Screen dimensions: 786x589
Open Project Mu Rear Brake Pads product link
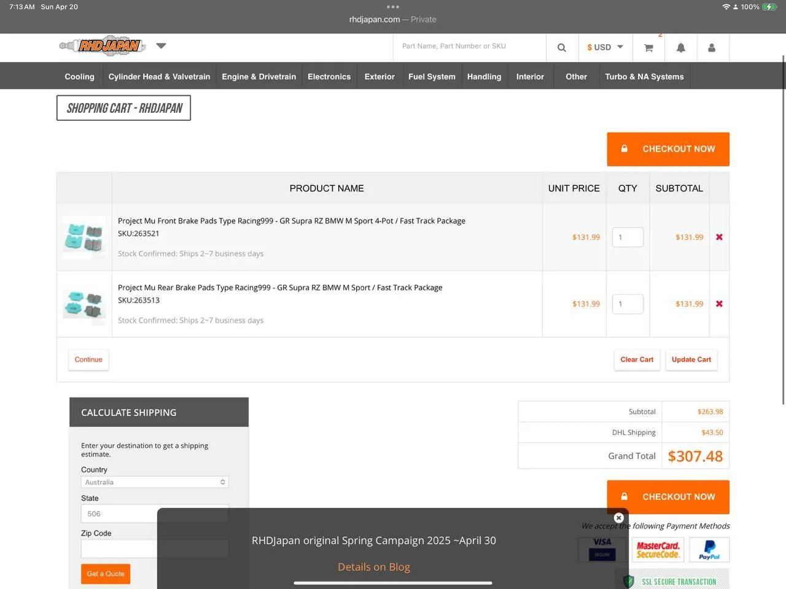click(x=280, y=288)
